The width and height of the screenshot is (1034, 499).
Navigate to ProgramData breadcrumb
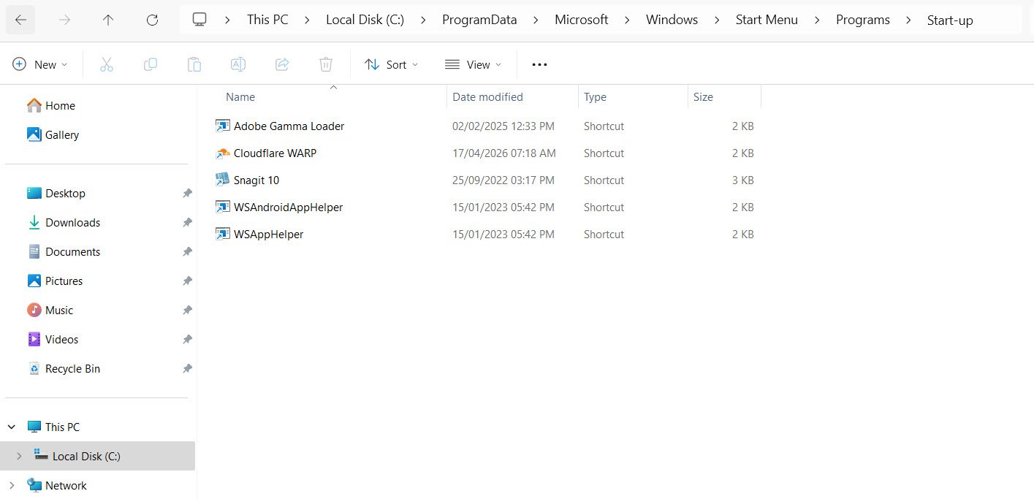click(479, 20)
